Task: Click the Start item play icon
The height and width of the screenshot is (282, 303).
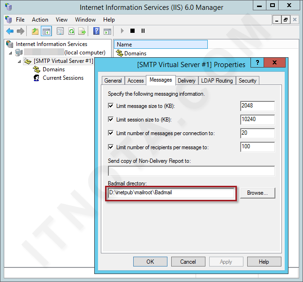Action: click(122, 30)
